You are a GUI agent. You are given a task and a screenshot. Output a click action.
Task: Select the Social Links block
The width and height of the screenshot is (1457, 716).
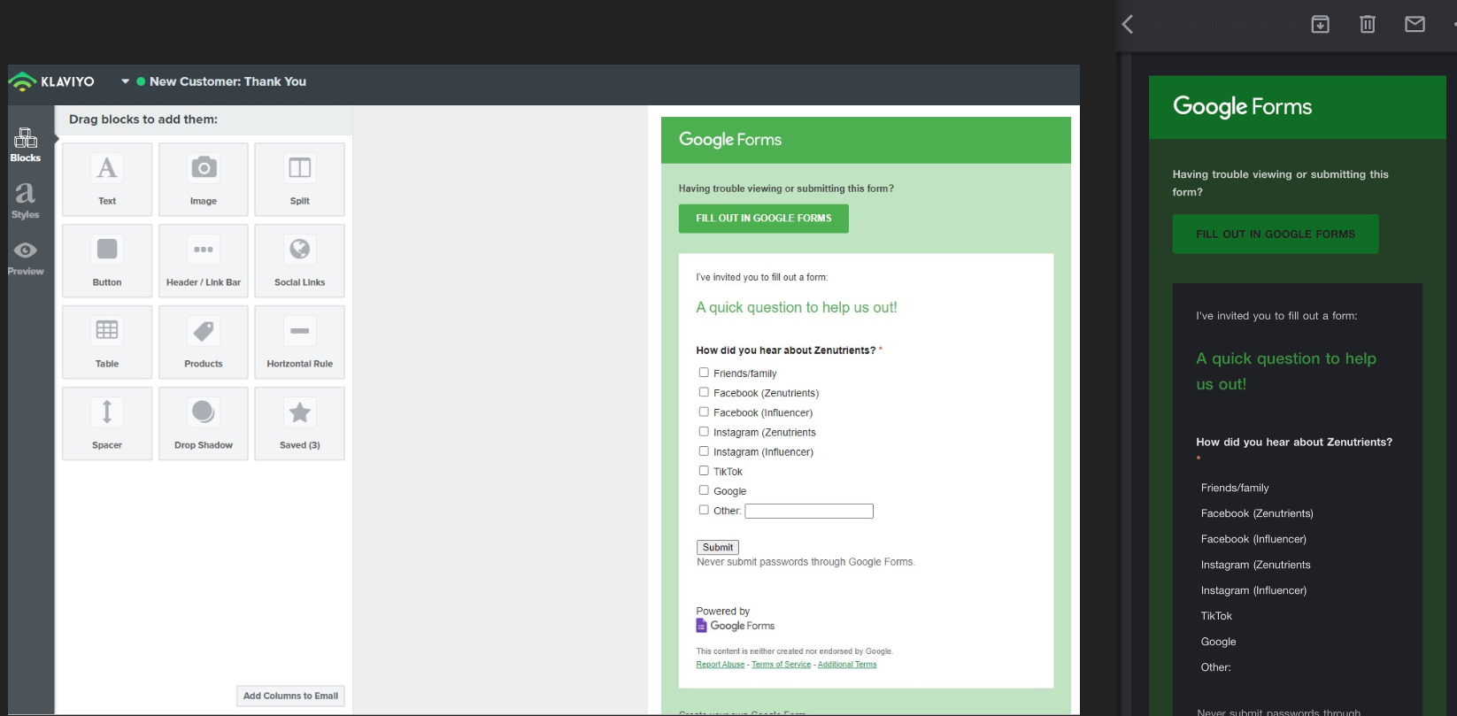(299, 260)
